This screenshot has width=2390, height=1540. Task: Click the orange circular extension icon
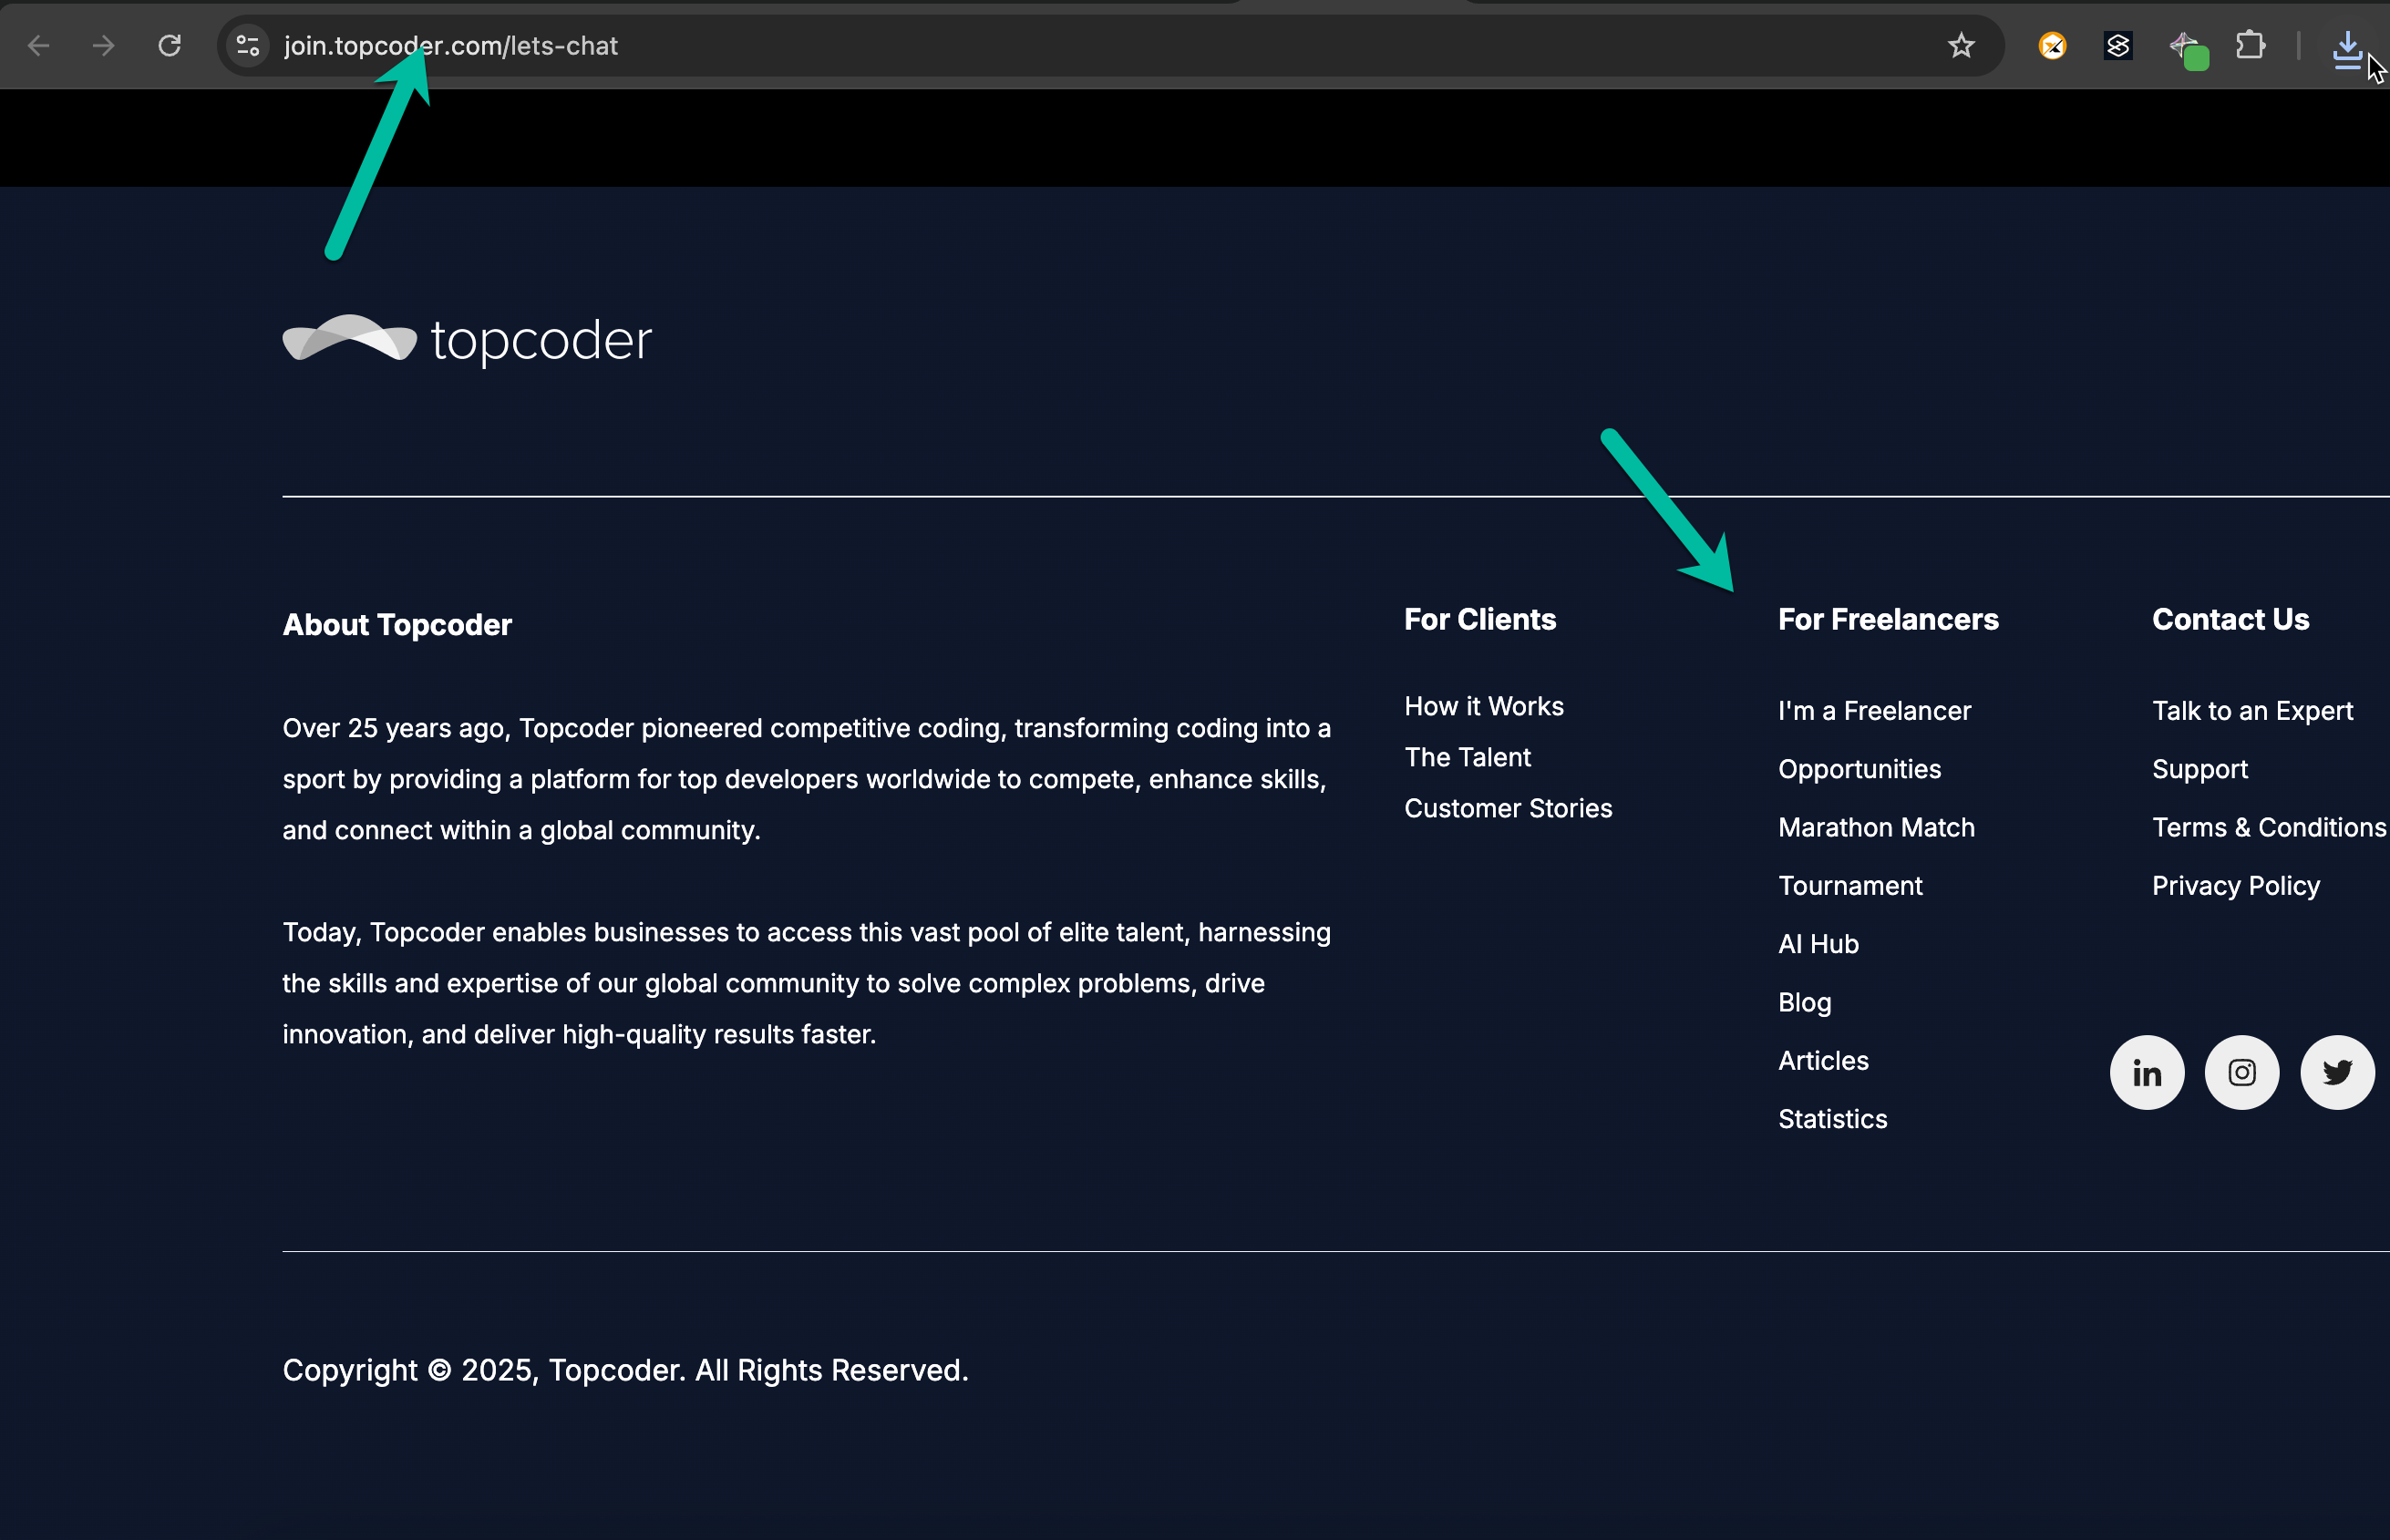click(x=2051, y=46)
